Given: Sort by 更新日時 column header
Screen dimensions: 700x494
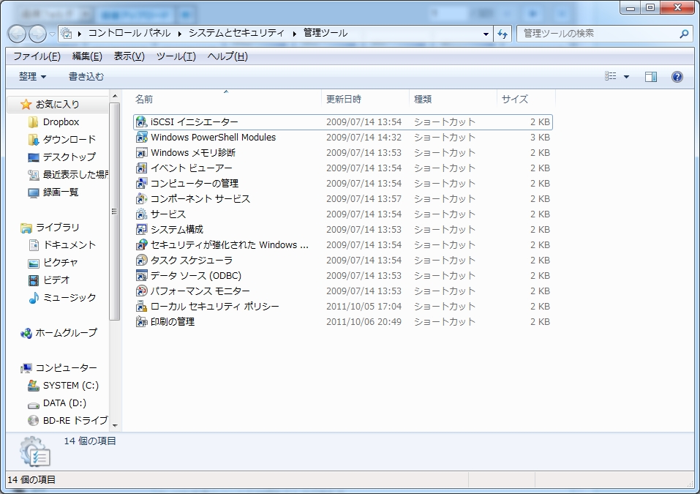Looking at the screenshot, I should (365, 99).
